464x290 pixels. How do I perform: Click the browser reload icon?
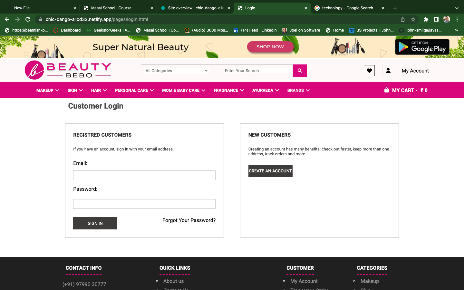[x=28, y=19]
